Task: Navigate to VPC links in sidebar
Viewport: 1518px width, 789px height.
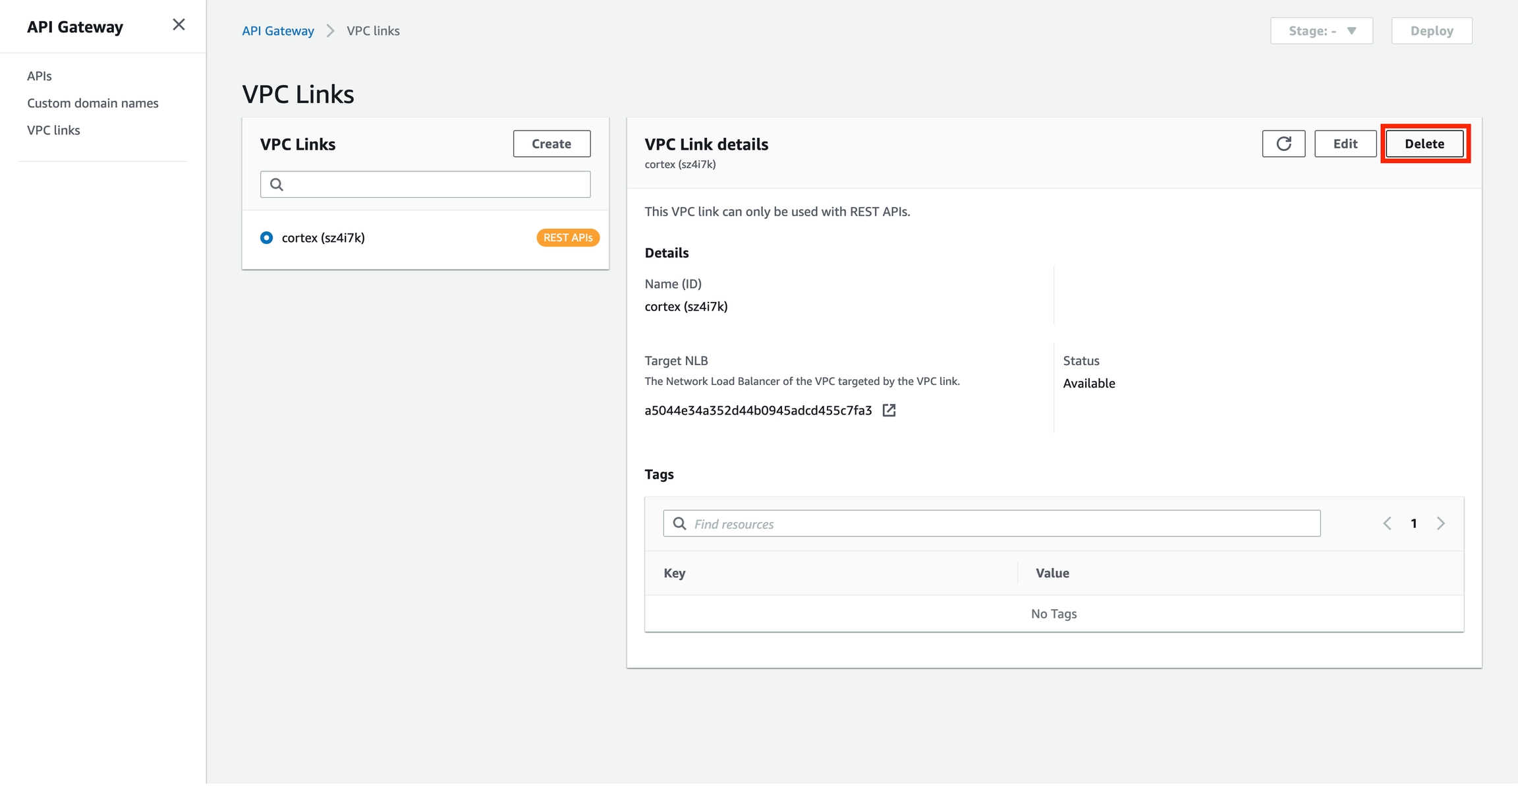Action: tap(53, 130)
